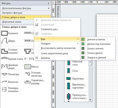Pick the Стол furniture shape
This screenshot has height=108, width=118.
(x=73, y=71)
